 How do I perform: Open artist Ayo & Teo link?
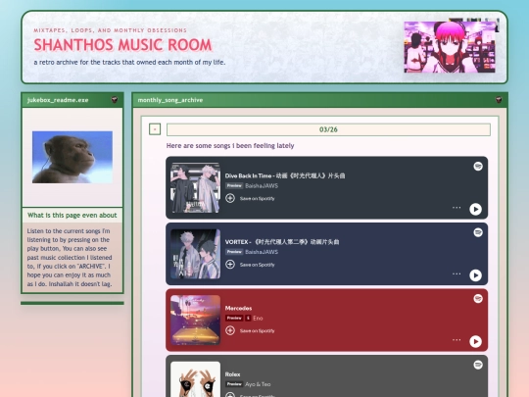(258, 384)
